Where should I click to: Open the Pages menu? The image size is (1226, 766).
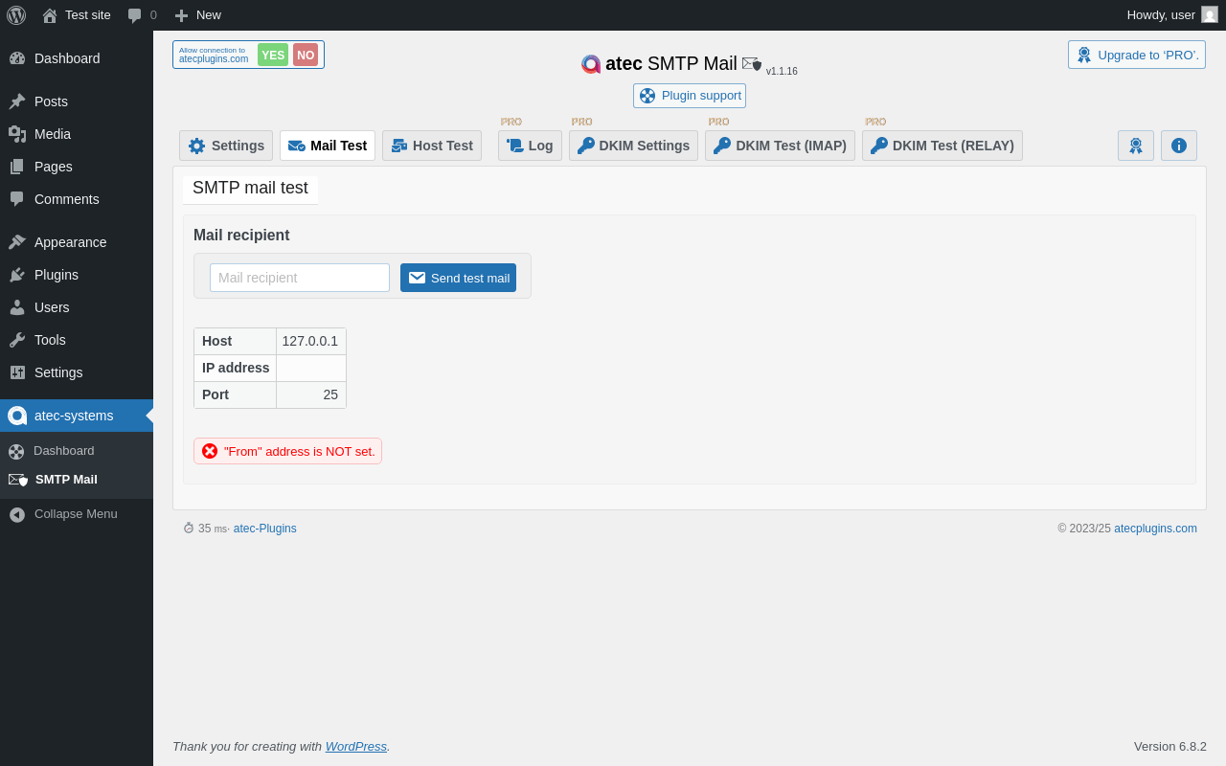coord(77,167)
